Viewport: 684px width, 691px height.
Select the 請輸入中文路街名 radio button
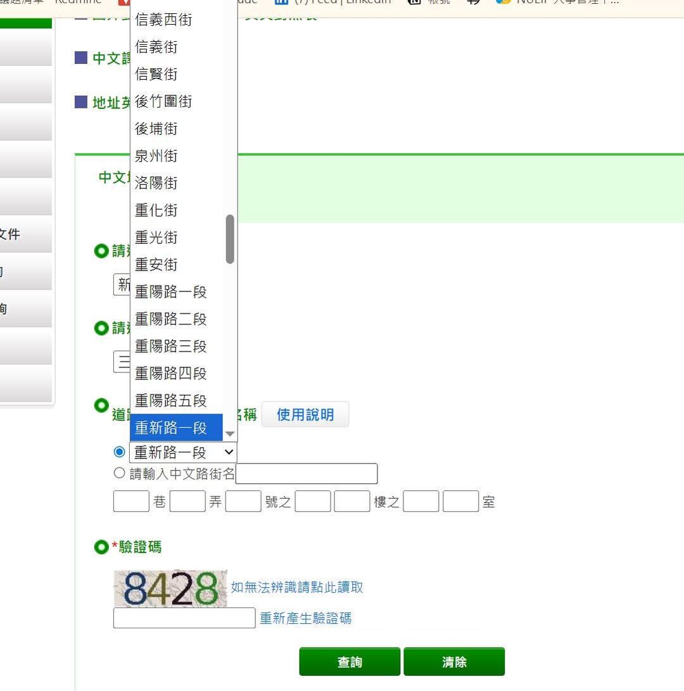(120, 473)
